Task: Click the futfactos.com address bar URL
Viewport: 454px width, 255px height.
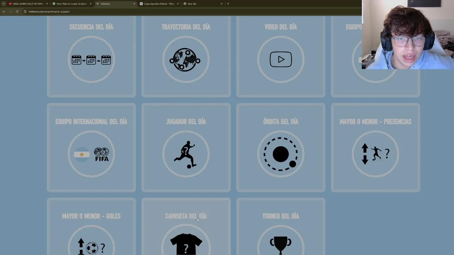Action: pos(49,11)
